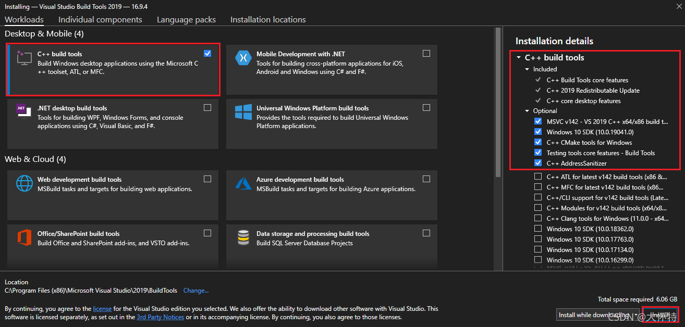Click the Data storage and processing database icon

[x=243, y=237]
